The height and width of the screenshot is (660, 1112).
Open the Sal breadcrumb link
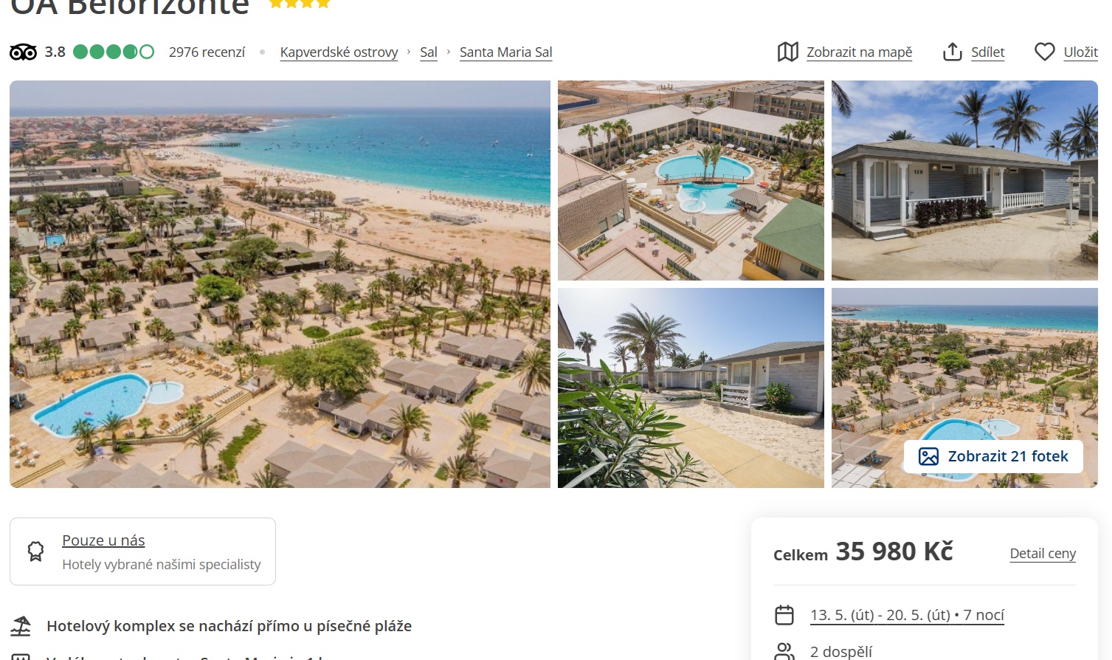[x=429, y=52]
